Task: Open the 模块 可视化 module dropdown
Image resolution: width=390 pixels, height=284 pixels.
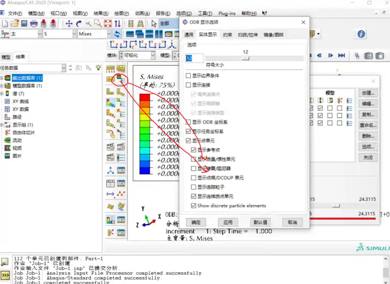Action: pyautogui.click(x=153, y=55)
